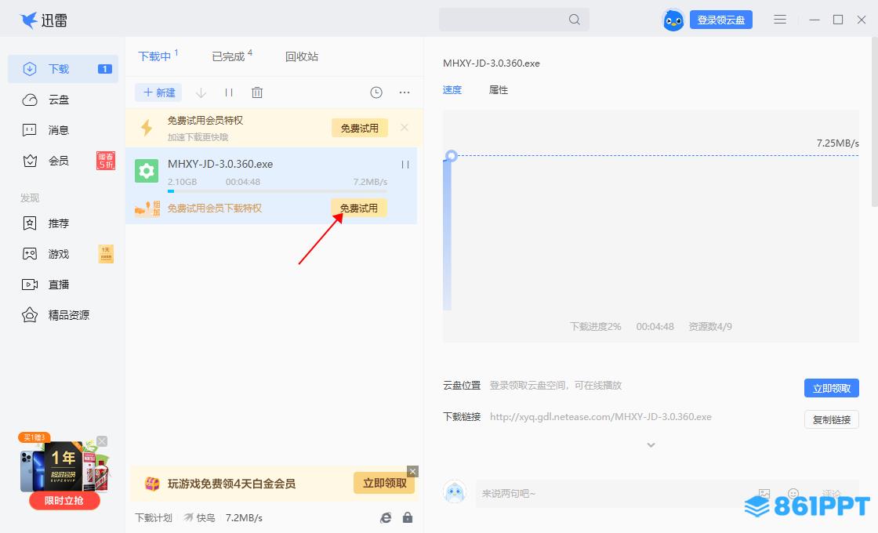Image resolution: width=878 pixels, height=533 pixels.
Task: Click into the top search field
Action: pos(513,20)
